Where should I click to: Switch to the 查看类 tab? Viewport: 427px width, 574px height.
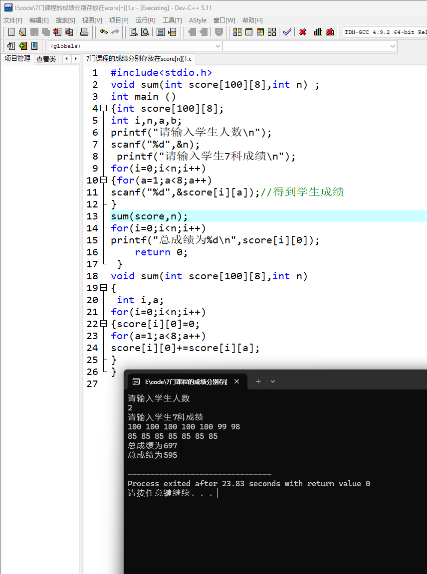point(47,58)
